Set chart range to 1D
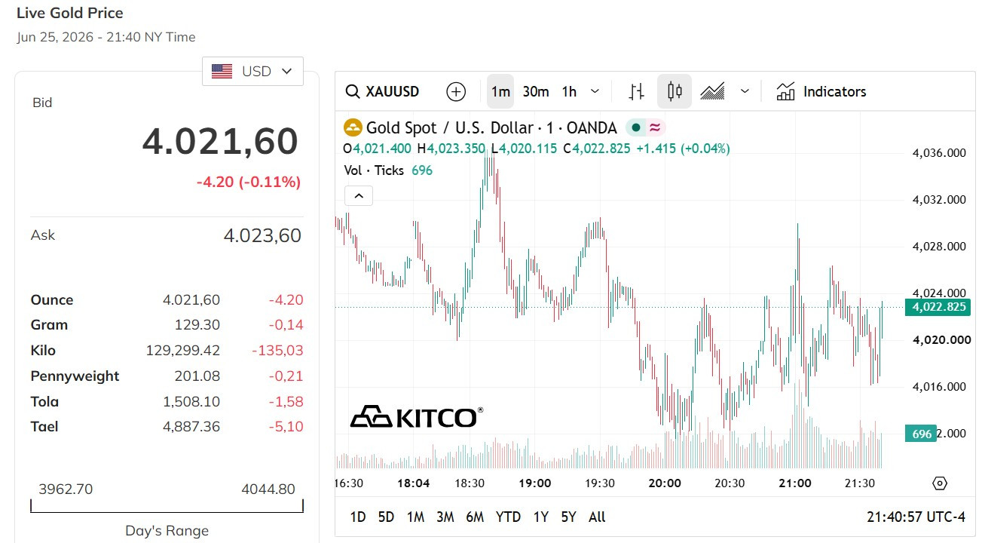 358,517
